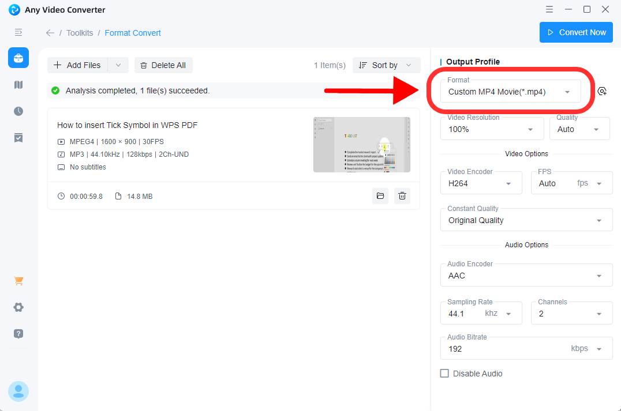The width and height of the screenshot is (621, 411).
Task: Collapse the sidebar with the menu toggle icon
Action: coord(18,32)
